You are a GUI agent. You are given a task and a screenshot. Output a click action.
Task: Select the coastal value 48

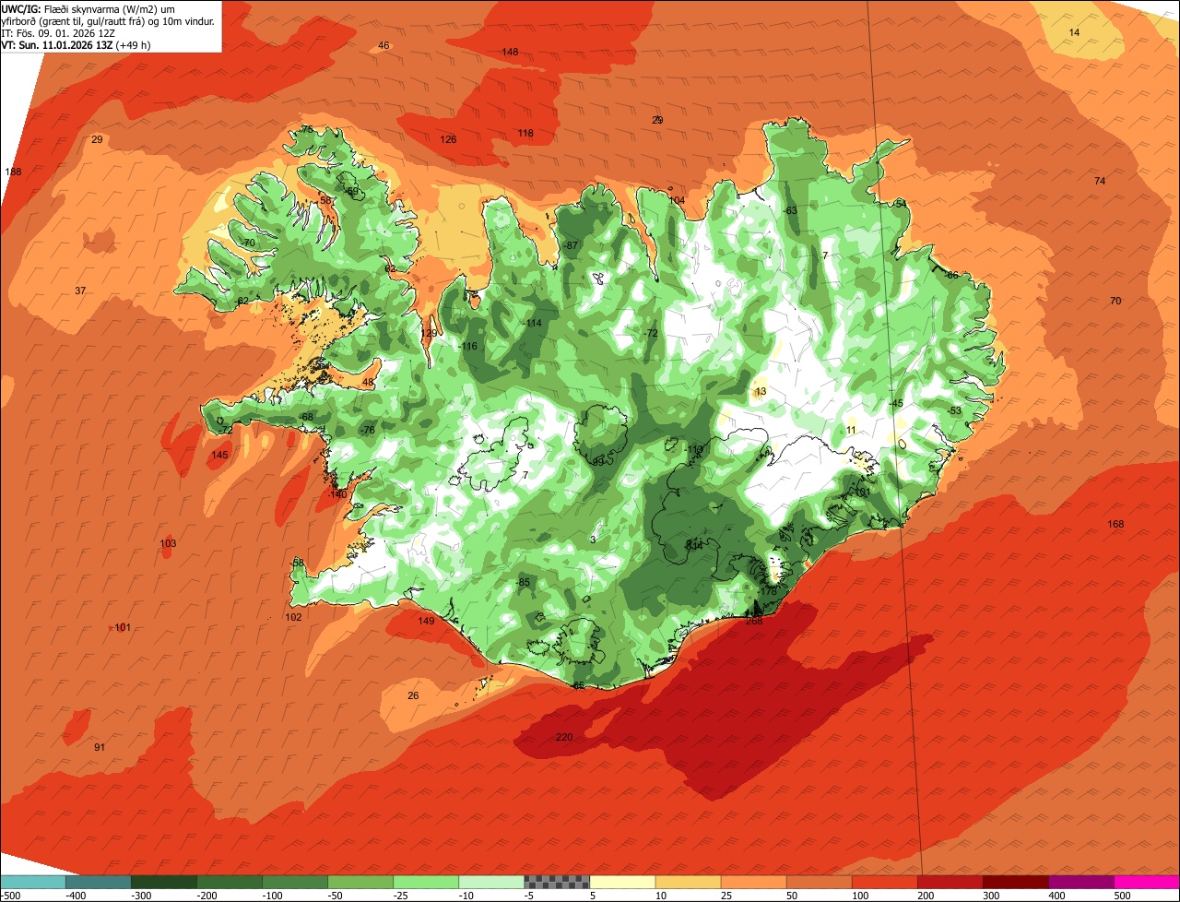coord(368,382)
